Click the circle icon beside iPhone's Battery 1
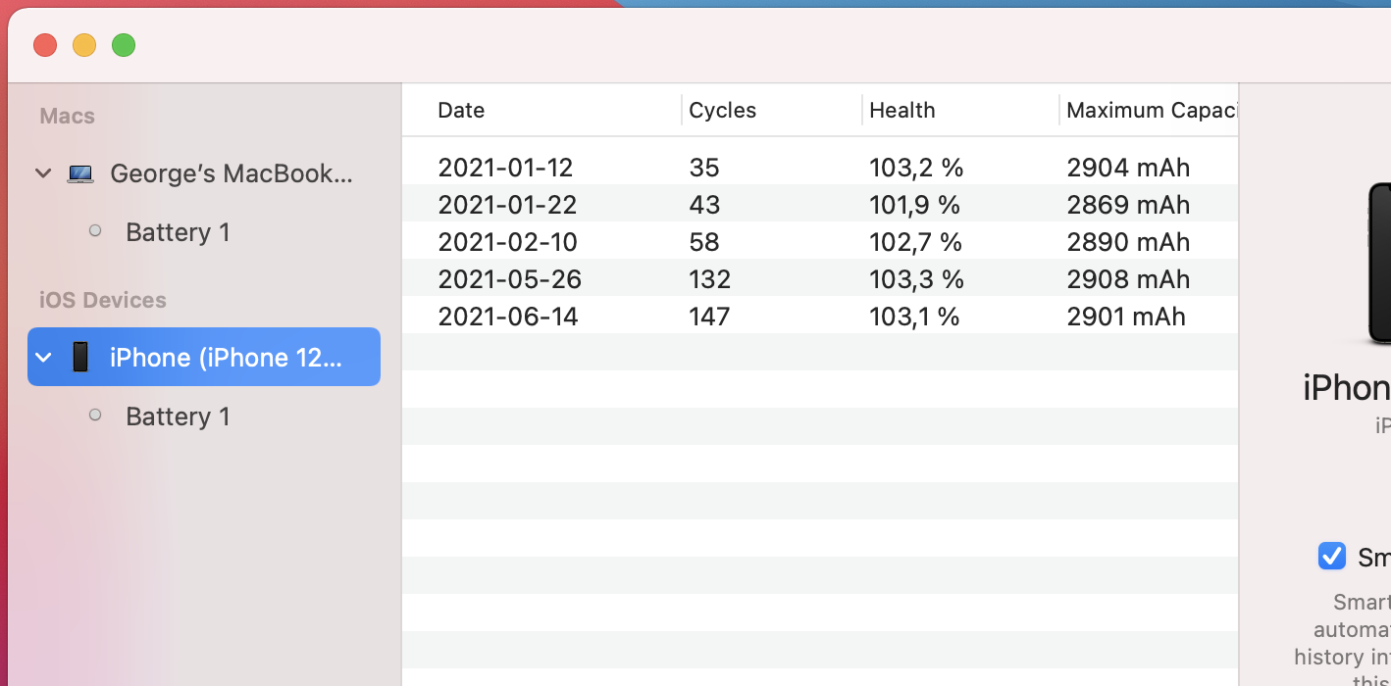This screenshot has width=1391, height=686. point(95,415)
